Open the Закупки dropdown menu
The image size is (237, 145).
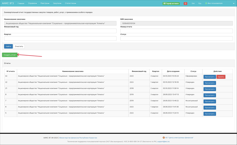tap(57, 3)
